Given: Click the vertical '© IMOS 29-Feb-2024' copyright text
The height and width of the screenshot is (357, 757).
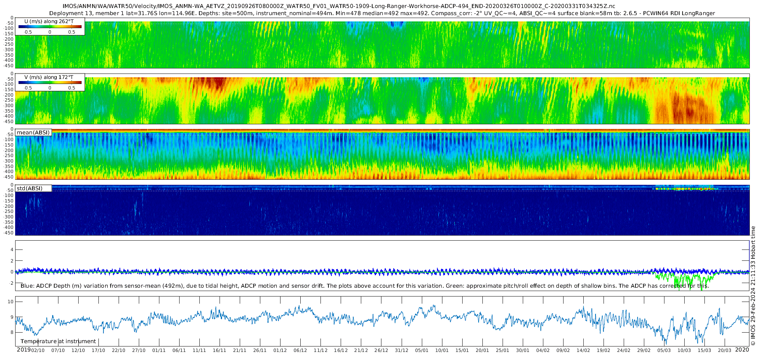Looking at the screenshot, I should pyautogui.click(x=753, y=286).
